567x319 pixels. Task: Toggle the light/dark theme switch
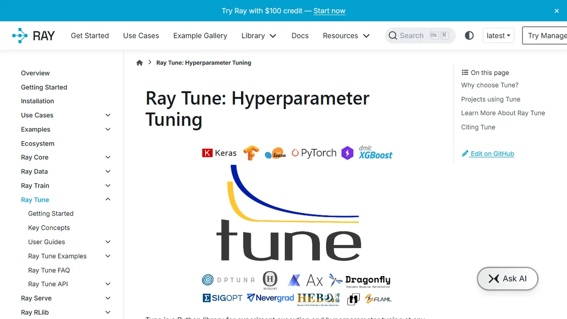(469, 35)
